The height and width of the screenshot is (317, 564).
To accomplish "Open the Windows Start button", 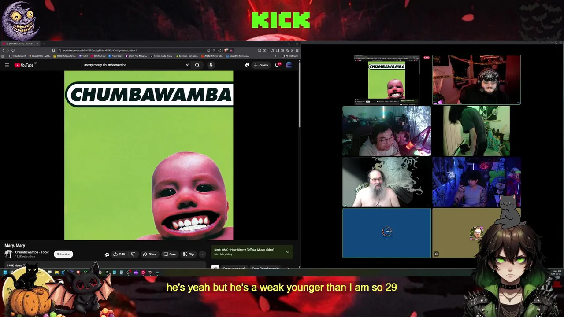I will (5, 273).
